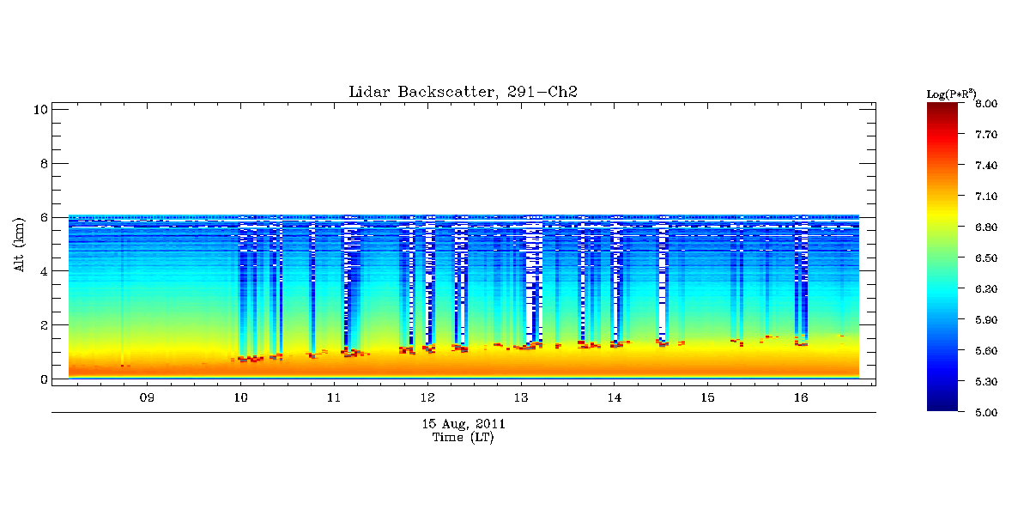The height and width of the screenshot is (515, 1030).
Task: Click the 10 on the altitude axis
Action: pos(39,109)
